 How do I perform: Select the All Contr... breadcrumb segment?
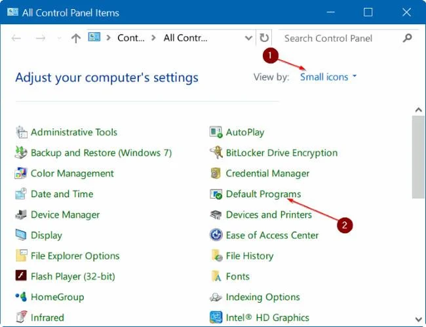[x=185, y=38]
